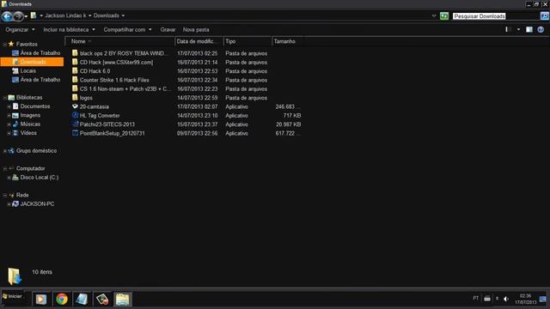Click the 20.987 KB size cell
The height and width of the screenshot is (309, 550).
pyautogui.click(x=289, y=124)
